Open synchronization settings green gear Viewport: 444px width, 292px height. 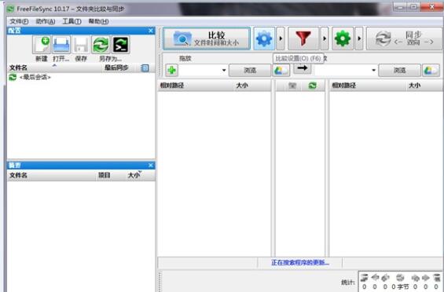[343, 38]
